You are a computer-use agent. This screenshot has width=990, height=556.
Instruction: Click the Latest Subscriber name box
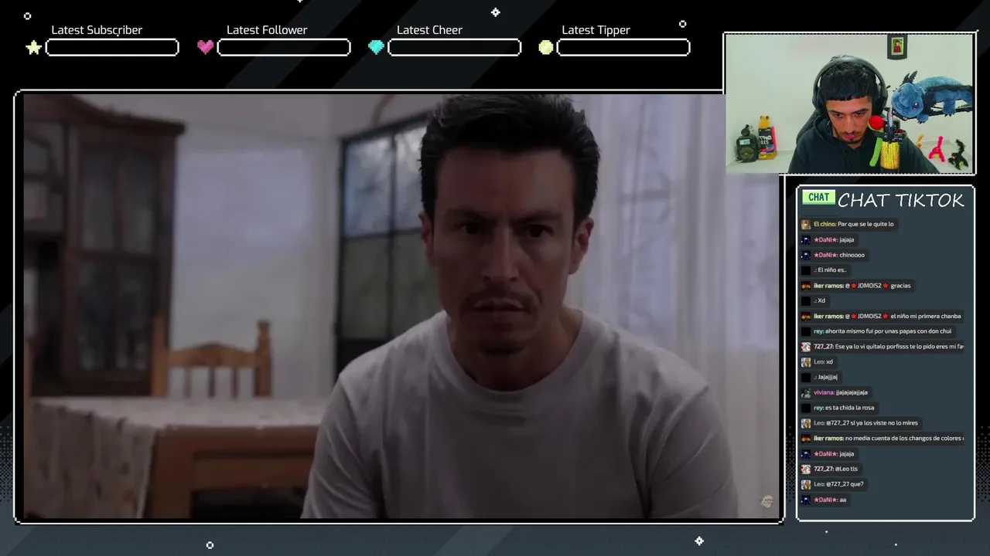tap(112, 48)
